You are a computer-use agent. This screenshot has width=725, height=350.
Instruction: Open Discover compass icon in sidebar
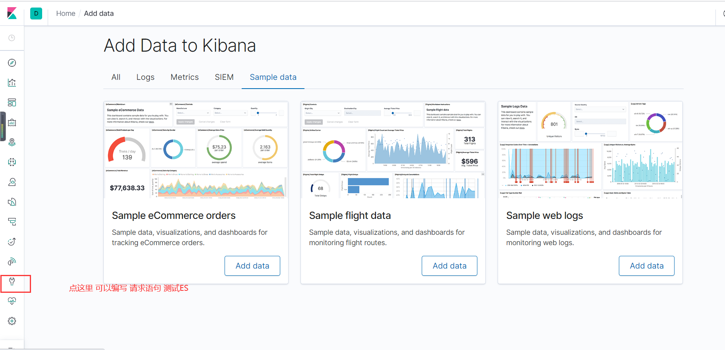point(12,63)
